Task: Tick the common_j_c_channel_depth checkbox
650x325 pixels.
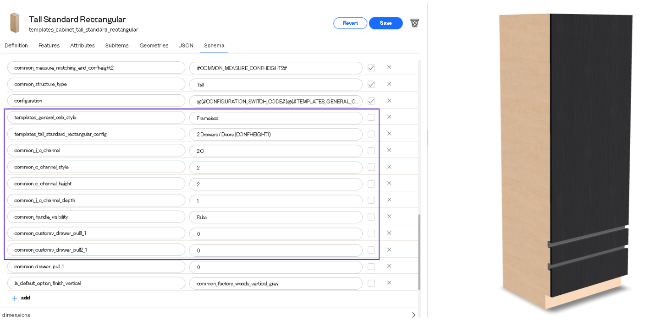Action: click(x=371, y=200)
